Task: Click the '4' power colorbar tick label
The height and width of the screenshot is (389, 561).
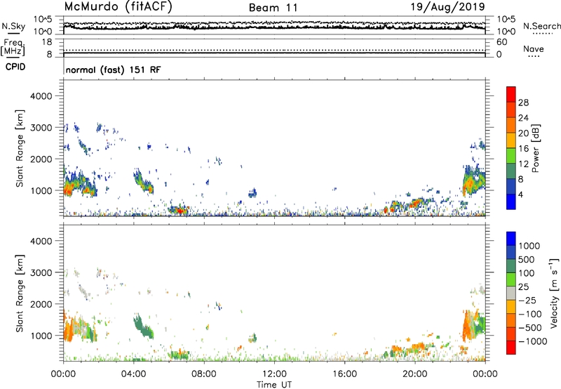Action: click(x=520, y=194)
